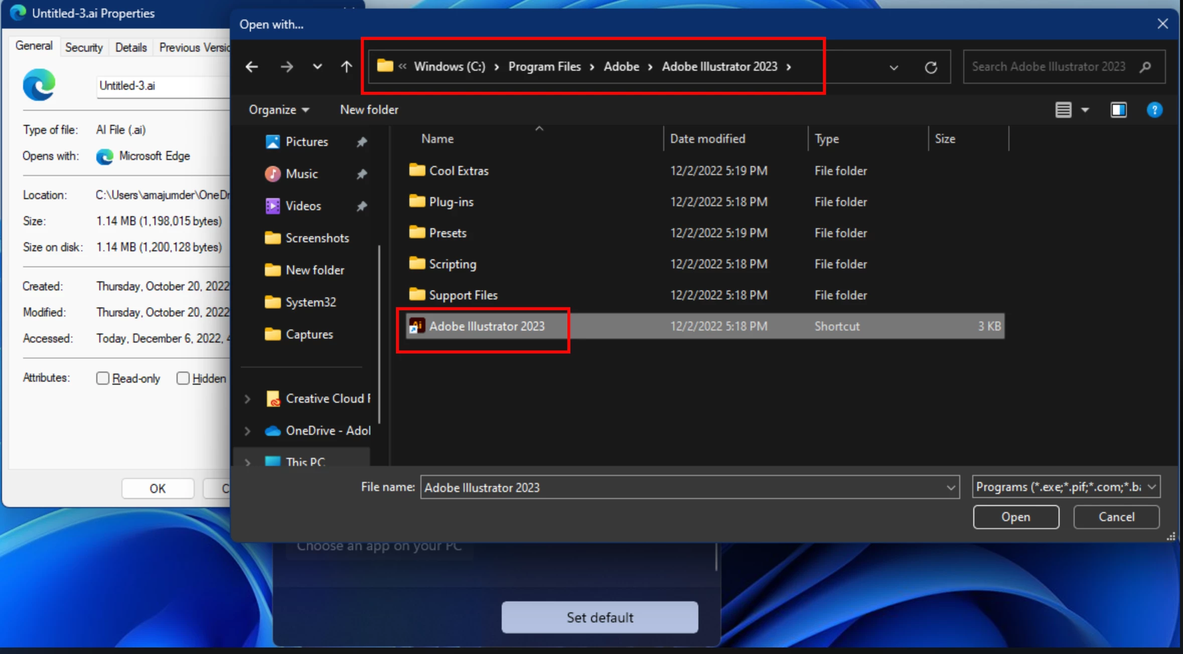Click the Adobe Illustrator 2023 shortcut icon
This screenshot has width=1183, height=654.
417,326
